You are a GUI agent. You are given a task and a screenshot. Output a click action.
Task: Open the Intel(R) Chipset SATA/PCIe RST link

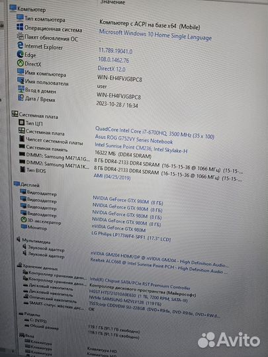click(140, 284)
